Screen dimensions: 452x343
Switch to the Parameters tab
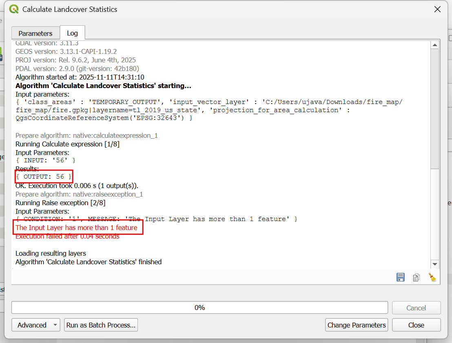[35, 33]
